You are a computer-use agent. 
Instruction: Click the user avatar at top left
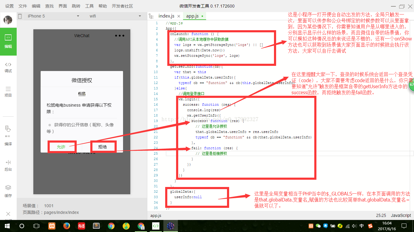tap(8, 20)
